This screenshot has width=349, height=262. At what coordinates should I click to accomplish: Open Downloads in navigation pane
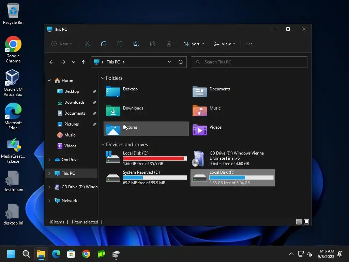[74, 102]
